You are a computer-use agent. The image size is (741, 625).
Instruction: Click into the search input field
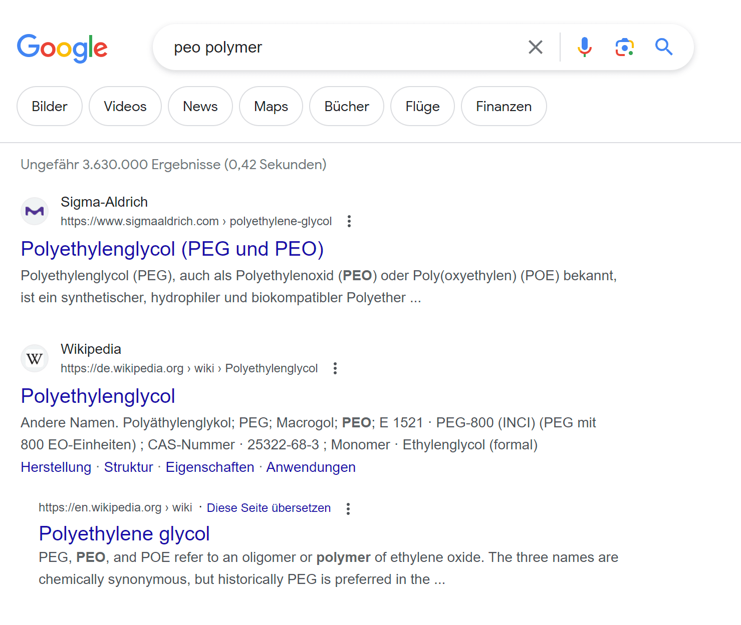pos(341,47)
